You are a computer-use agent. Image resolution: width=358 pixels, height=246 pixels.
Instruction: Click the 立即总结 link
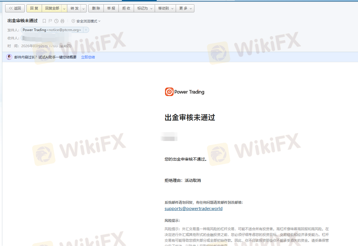click(88, 57)
